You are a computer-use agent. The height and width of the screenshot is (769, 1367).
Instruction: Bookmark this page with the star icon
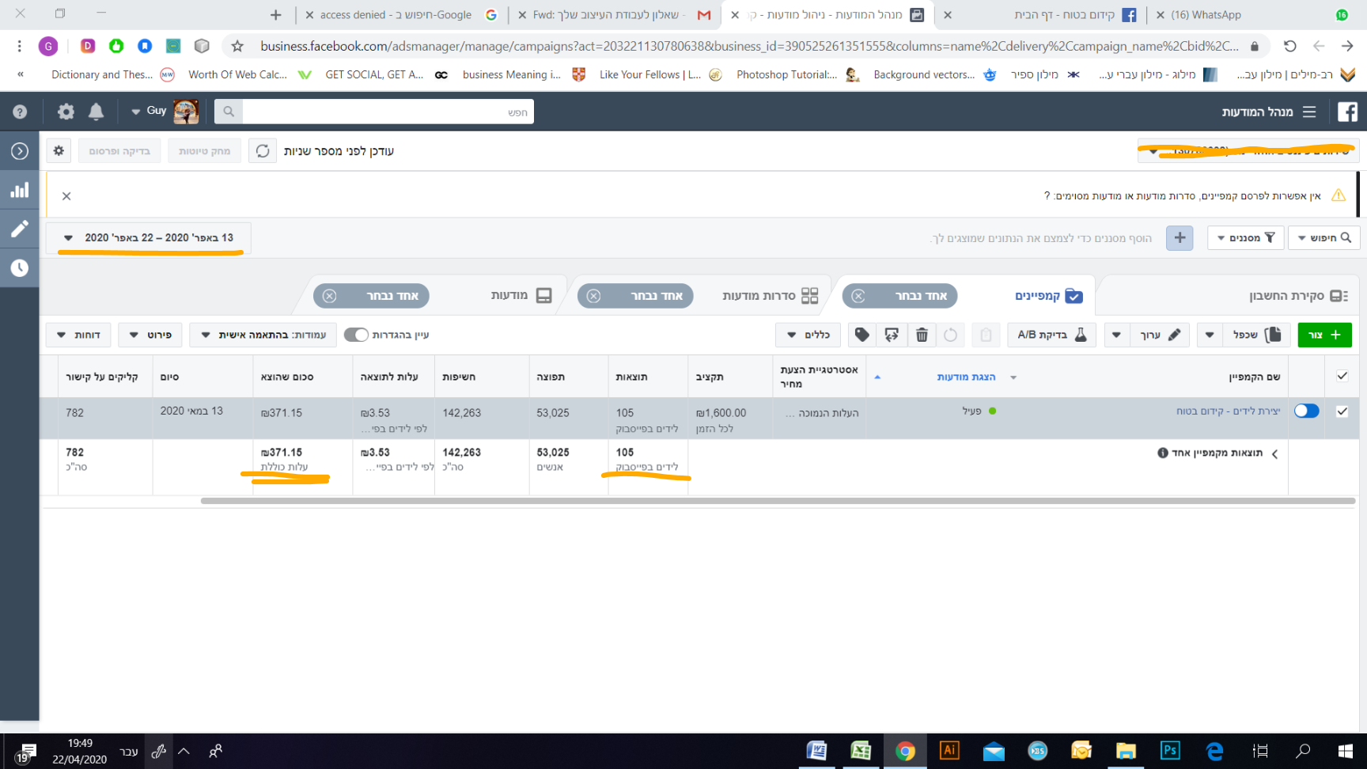[237, 46]
